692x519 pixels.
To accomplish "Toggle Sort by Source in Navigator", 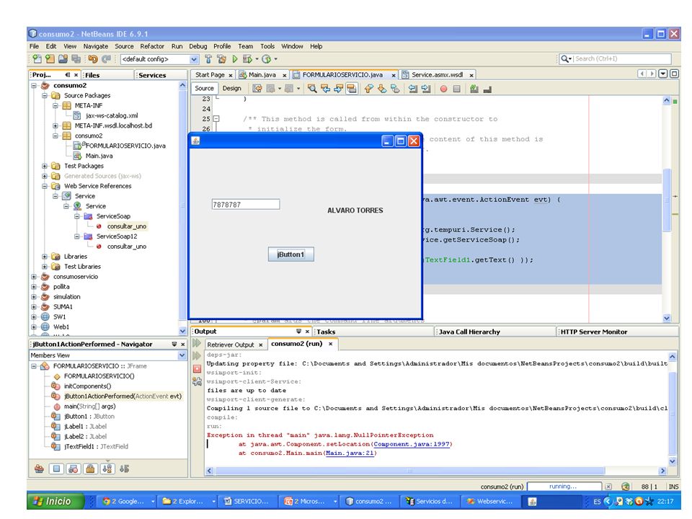I will coord(125,469).
